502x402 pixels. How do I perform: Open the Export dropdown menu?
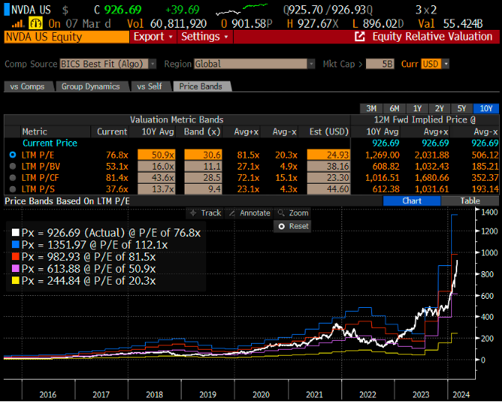(153, 37)
